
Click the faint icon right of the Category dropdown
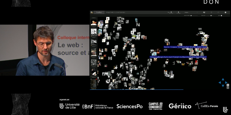click(x=197, y=12)
